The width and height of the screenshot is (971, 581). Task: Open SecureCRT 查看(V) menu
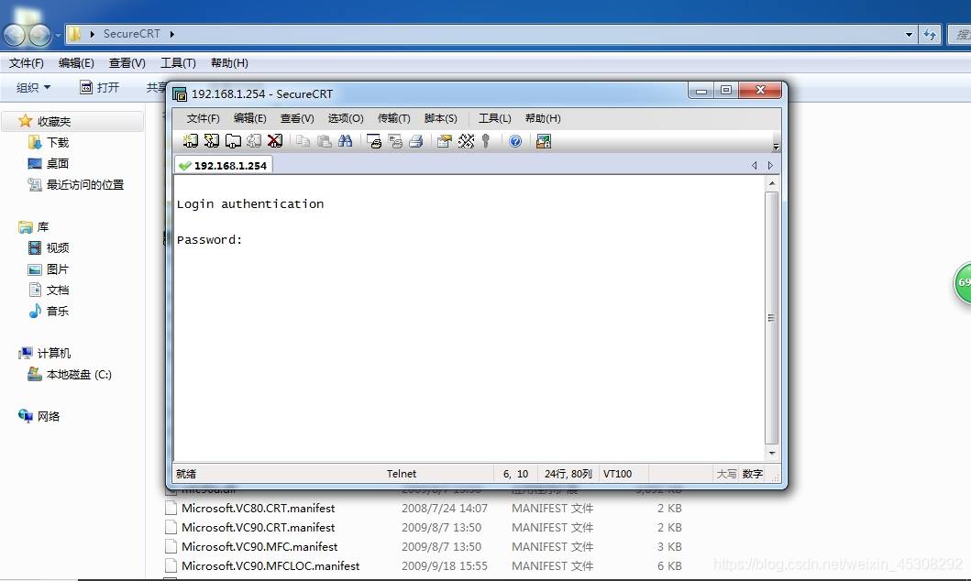[x=297, y=118]
